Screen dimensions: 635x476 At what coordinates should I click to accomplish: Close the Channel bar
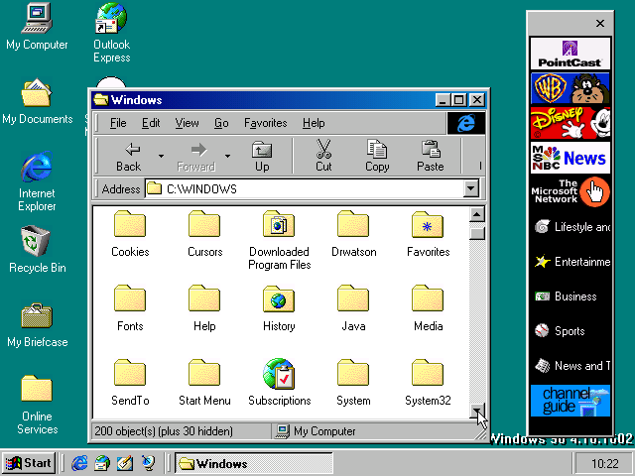600,24
